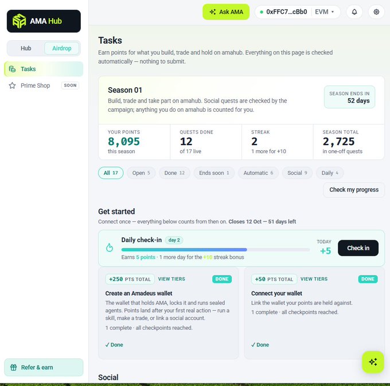Click the Quests done 12 value

click(x=186, y=142)
